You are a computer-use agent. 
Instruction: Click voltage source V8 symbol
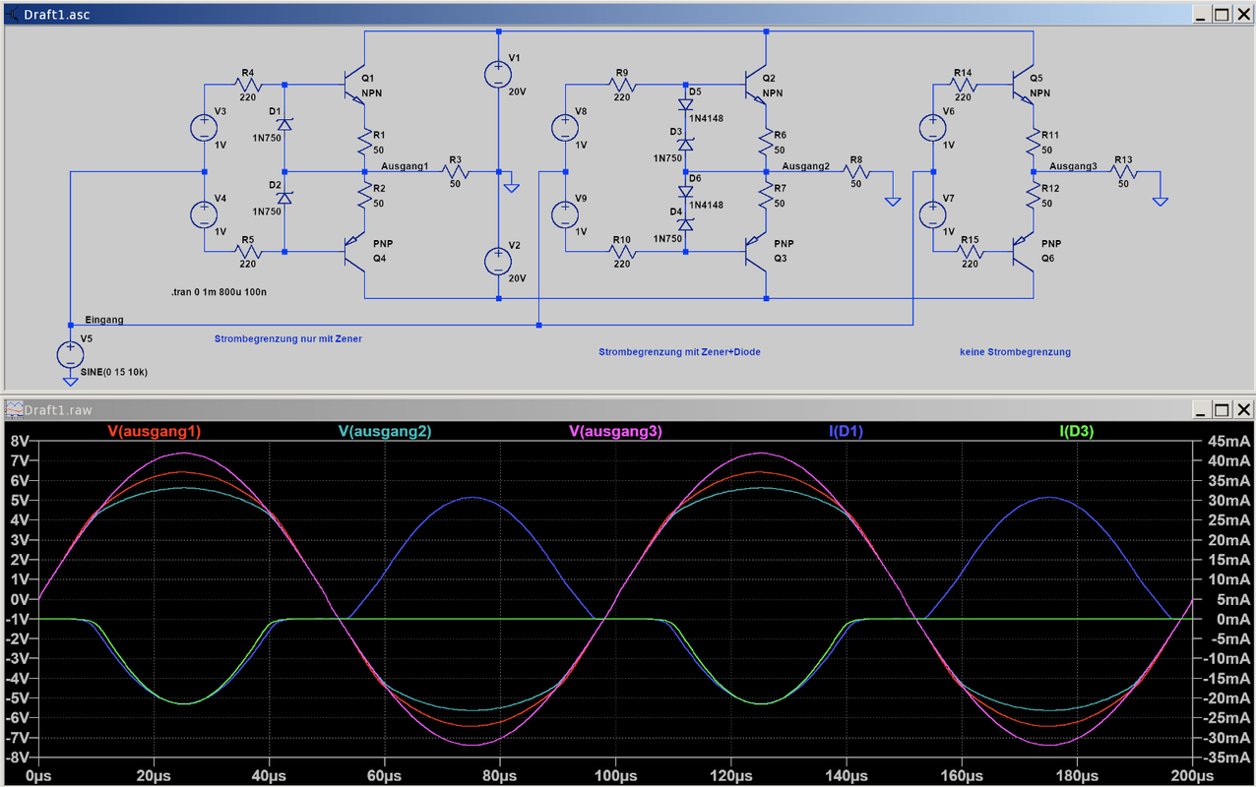(x=565, y=128)
